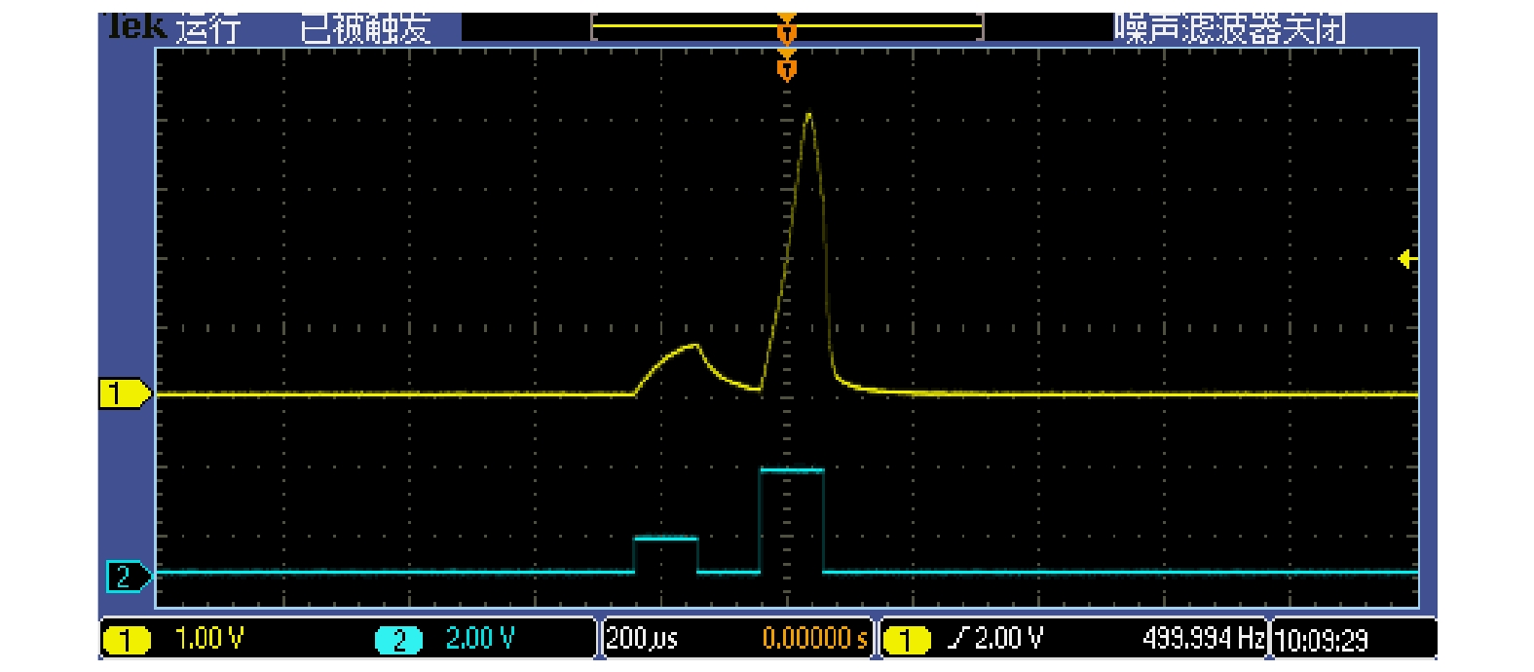This screenshot has width=1534, height=672.
Task: Open the 2.00 V channel 2 scale readout
Action: (x=479, y=639)
